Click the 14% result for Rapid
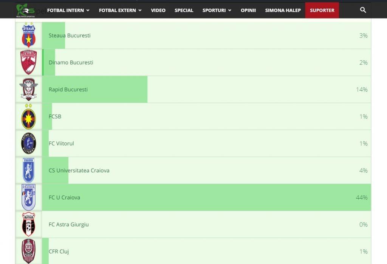 (x=362, y=89)
